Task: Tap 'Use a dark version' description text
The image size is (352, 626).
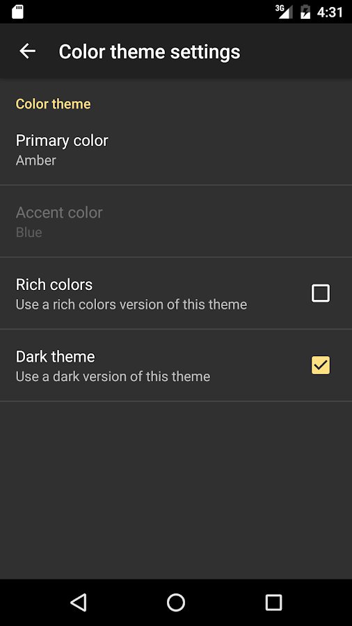Action: point(113,376)
